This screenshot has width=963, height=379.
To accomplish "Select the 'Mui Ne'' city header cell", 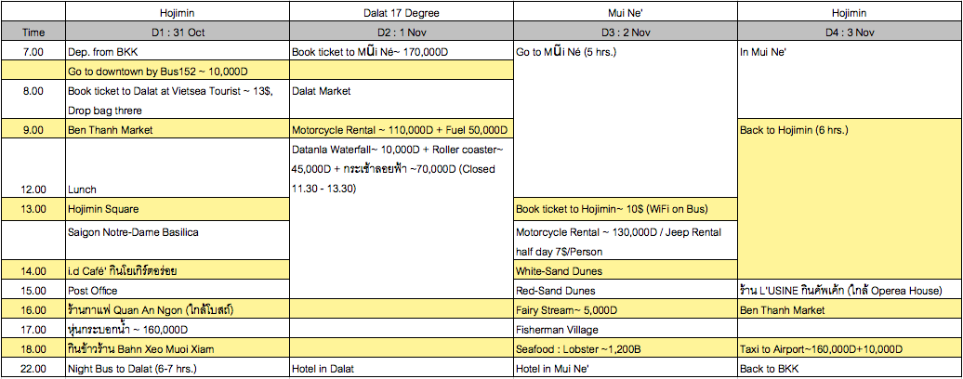I will click(x=626, y=12).
